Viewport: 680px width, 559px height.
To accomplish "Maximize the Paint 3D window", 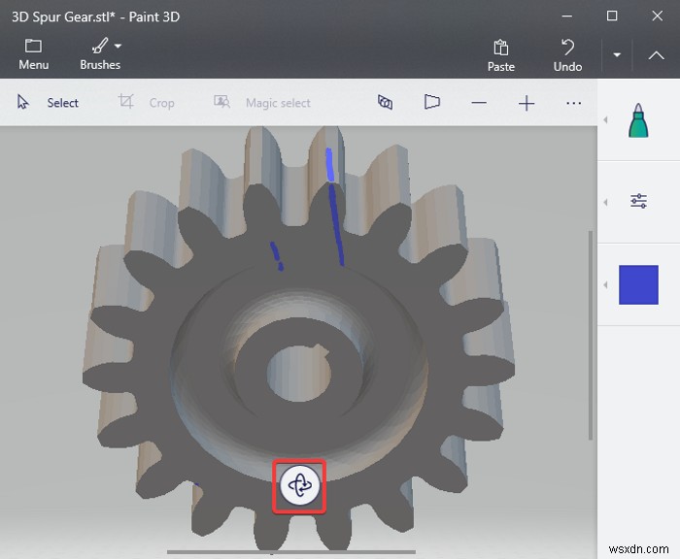I will coord(612,16).
